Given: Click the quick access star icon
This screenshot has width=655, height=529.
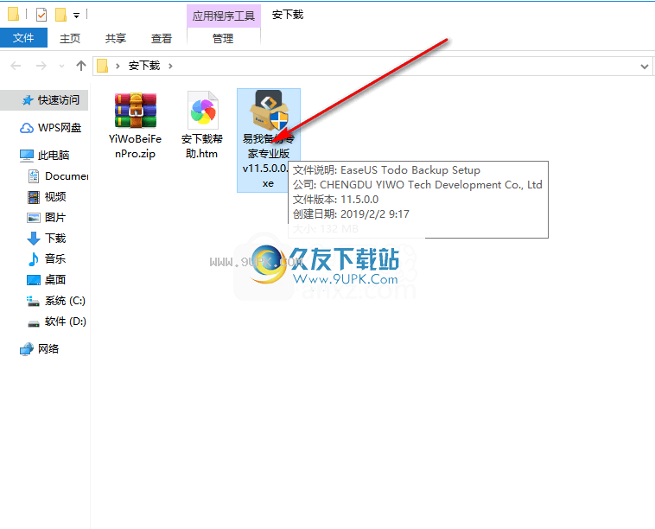Looking at the screenshot, I should (28, 100).
